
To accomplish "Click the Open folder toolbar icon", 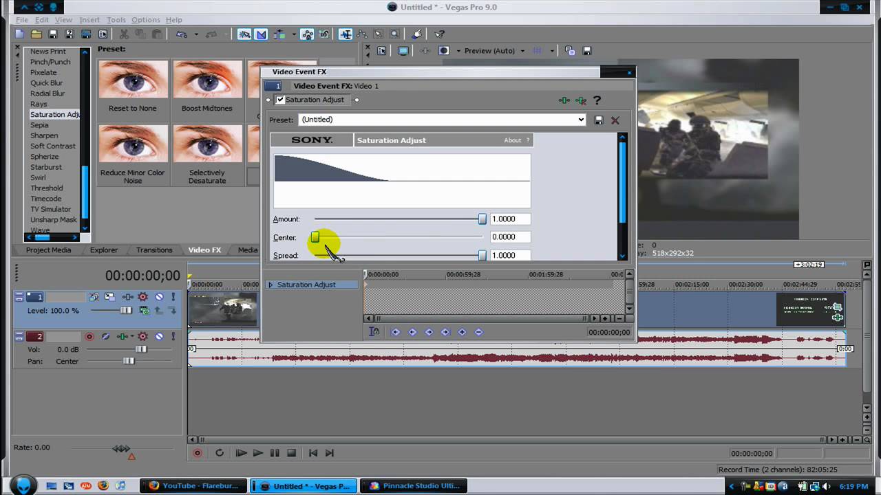I will (x=36, y=34).
